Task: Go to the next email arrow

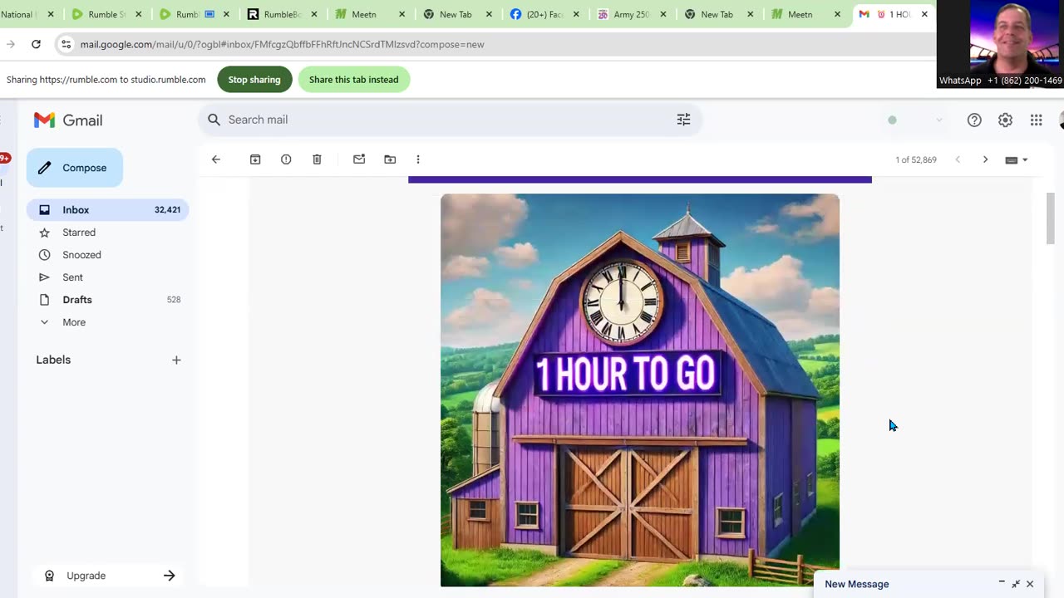Action: pyautogui.click(x=985, y=159)
